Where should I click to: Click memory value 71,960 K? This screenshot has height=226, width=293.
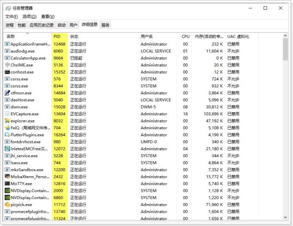point(214,205)
